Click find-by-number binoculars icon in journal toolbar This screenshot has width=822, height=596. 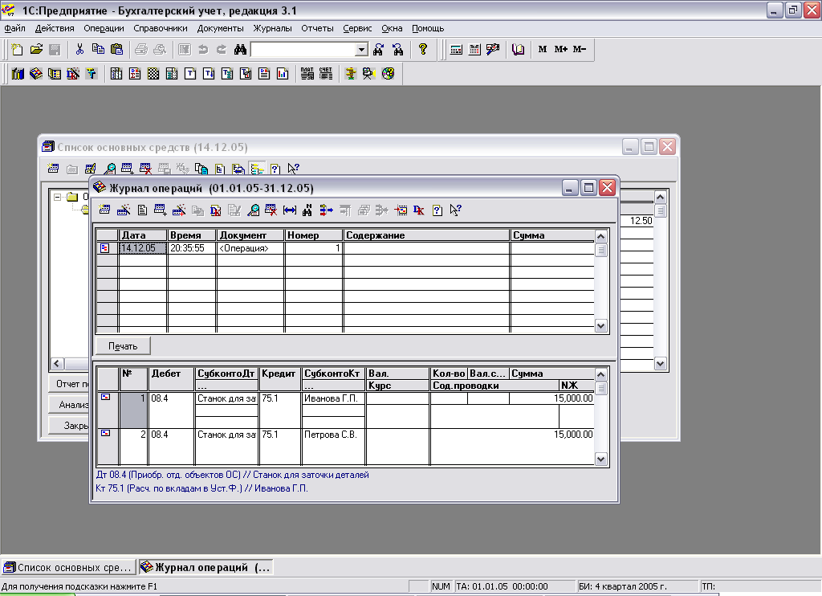[x=307, y=210]
